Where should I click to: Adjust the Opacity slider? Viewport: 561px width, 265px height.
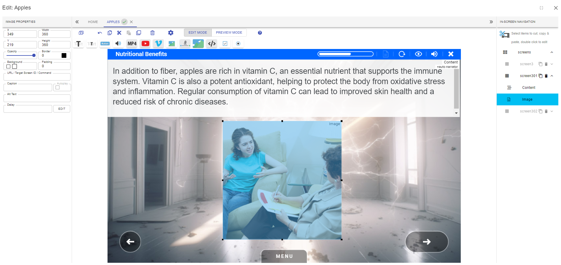(21, 55)
